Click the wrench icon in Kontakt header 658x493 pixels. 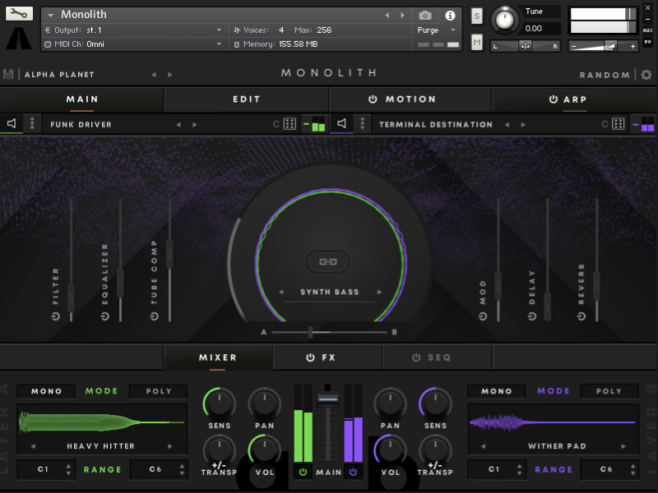coord(20,14)
